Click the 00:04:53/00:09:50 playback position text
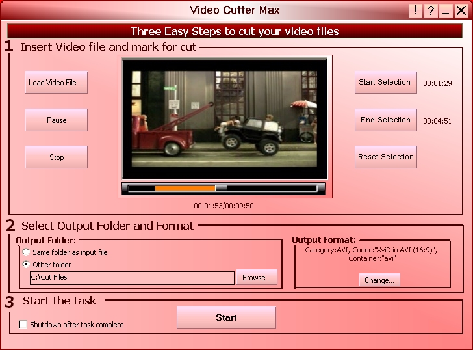This screenshot has width=473, height=350. point(224,206)
